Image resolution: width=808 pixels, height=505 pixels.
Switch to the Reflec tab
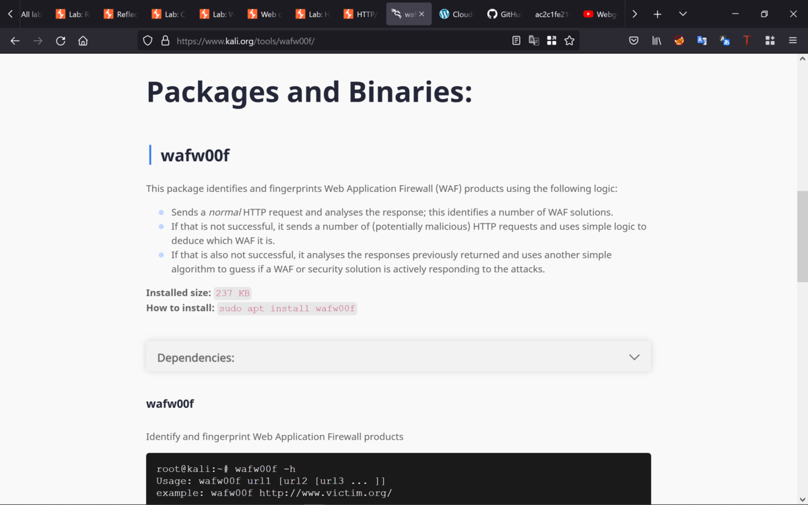coord(121,14)
